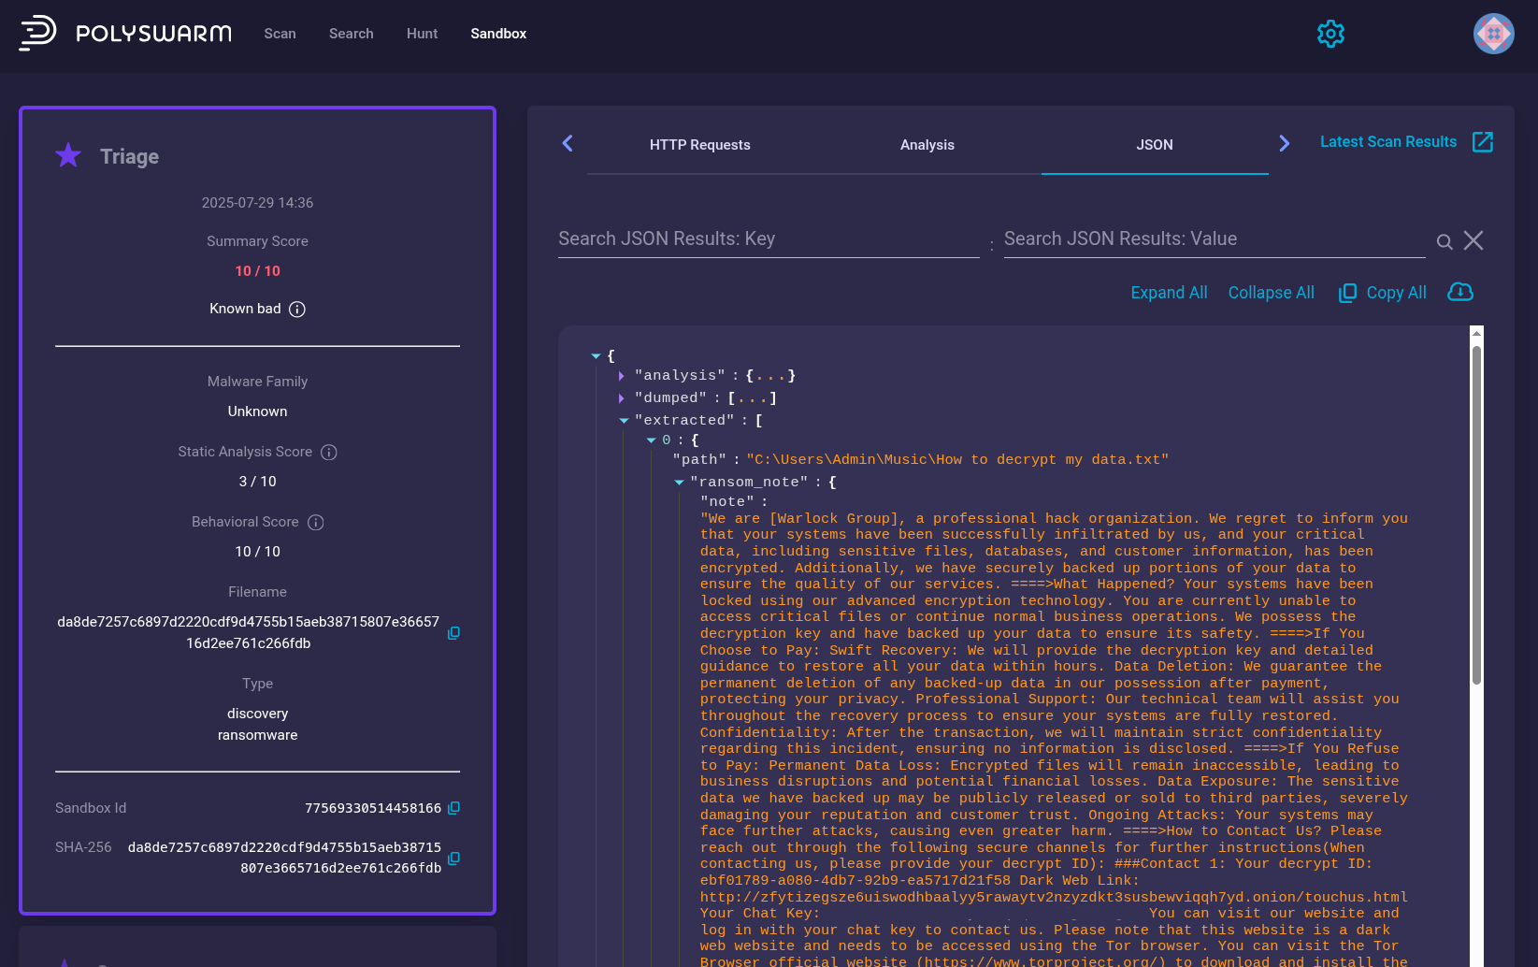Collapse the ransom_note object
1538x967 pixels.
pyautogui.click(x=678, y=482)
